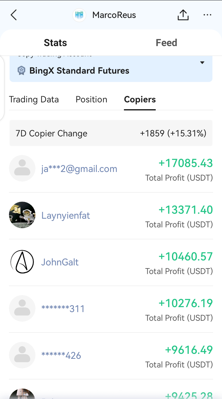Expand the copy trading account dropdown arrow
The height and width of the screenshot is (399, 222).
pos(202,63)
